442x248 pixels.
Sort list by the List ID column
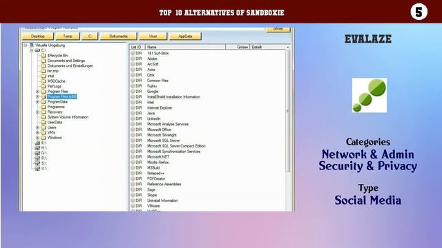[137, 47]
